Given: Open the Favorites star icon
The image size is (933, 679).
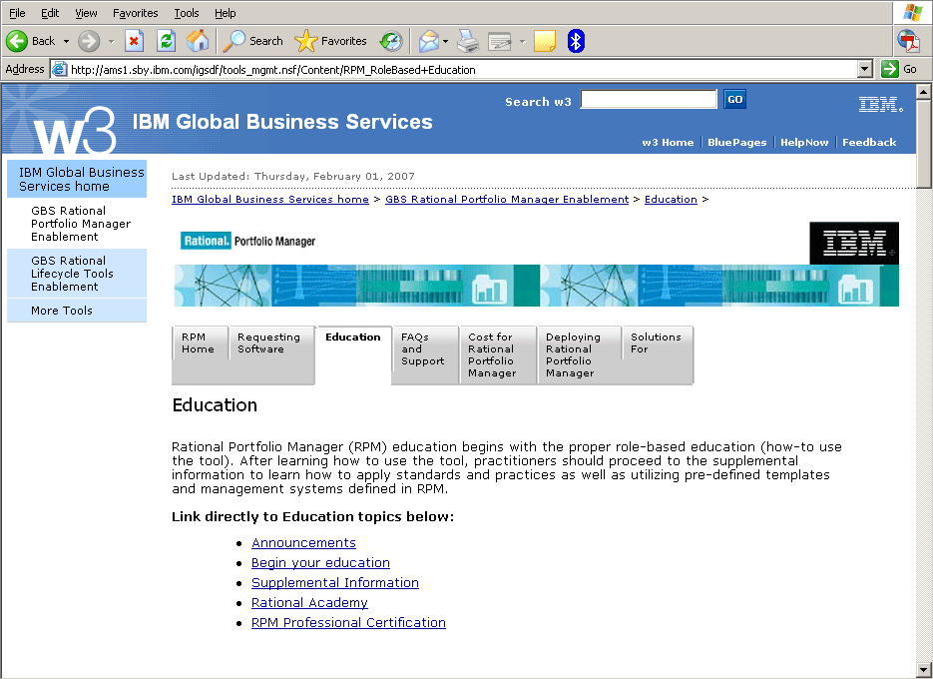Looking at the screenshot, I should [x=305, y=41].
